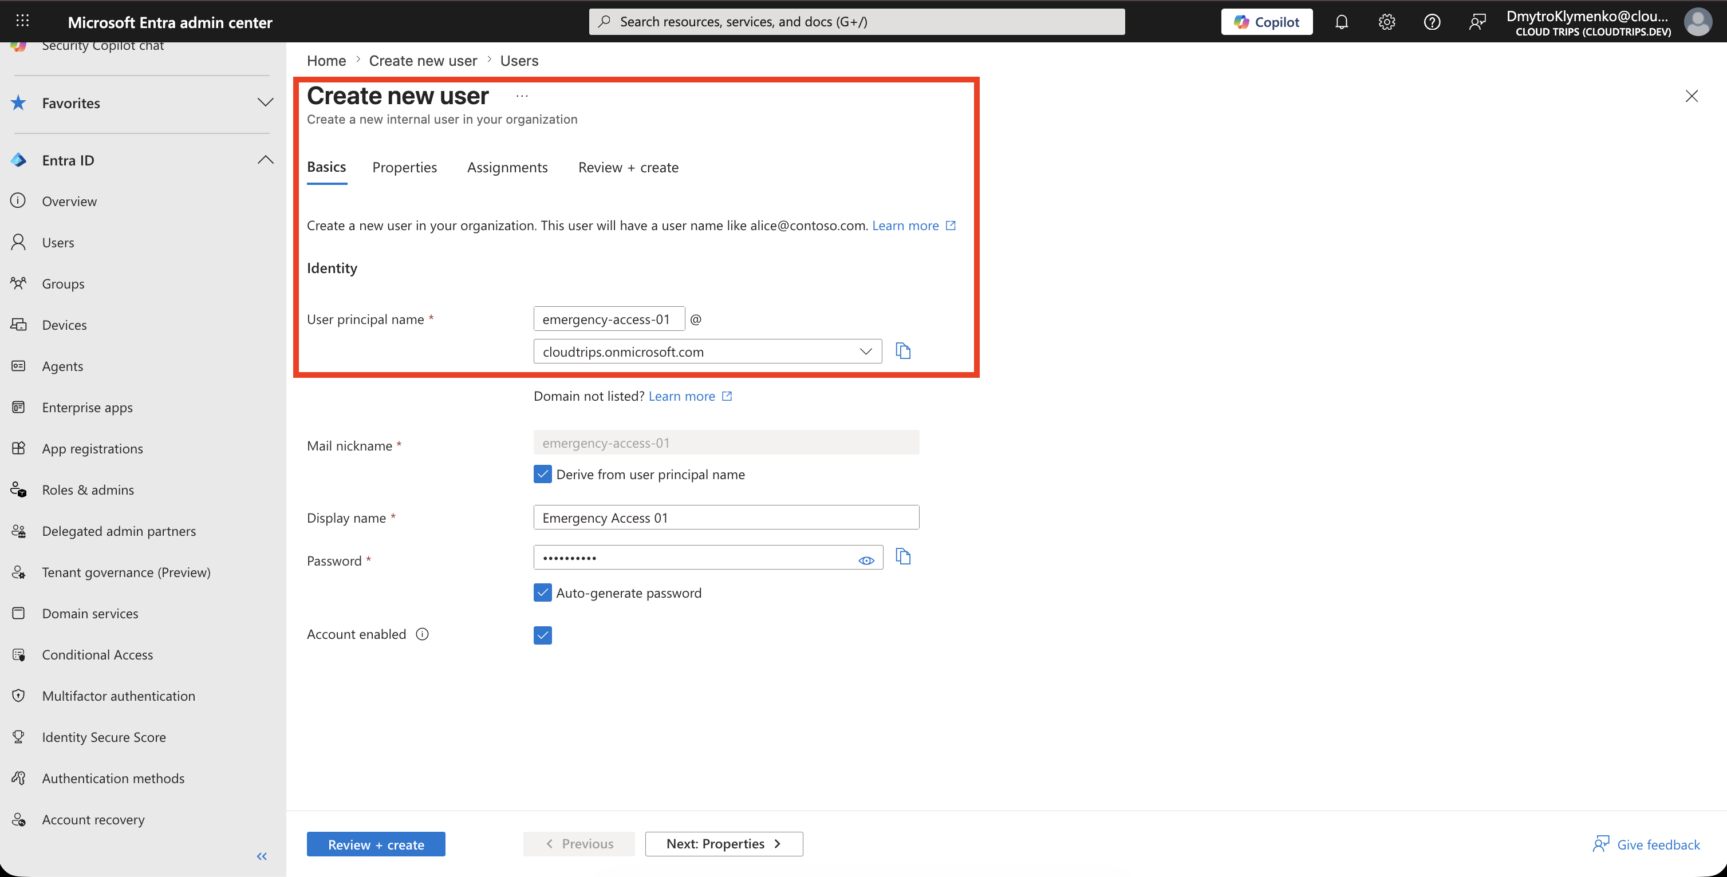Open the account avatar menu
1727x877 pixels.
[1698, 21]
